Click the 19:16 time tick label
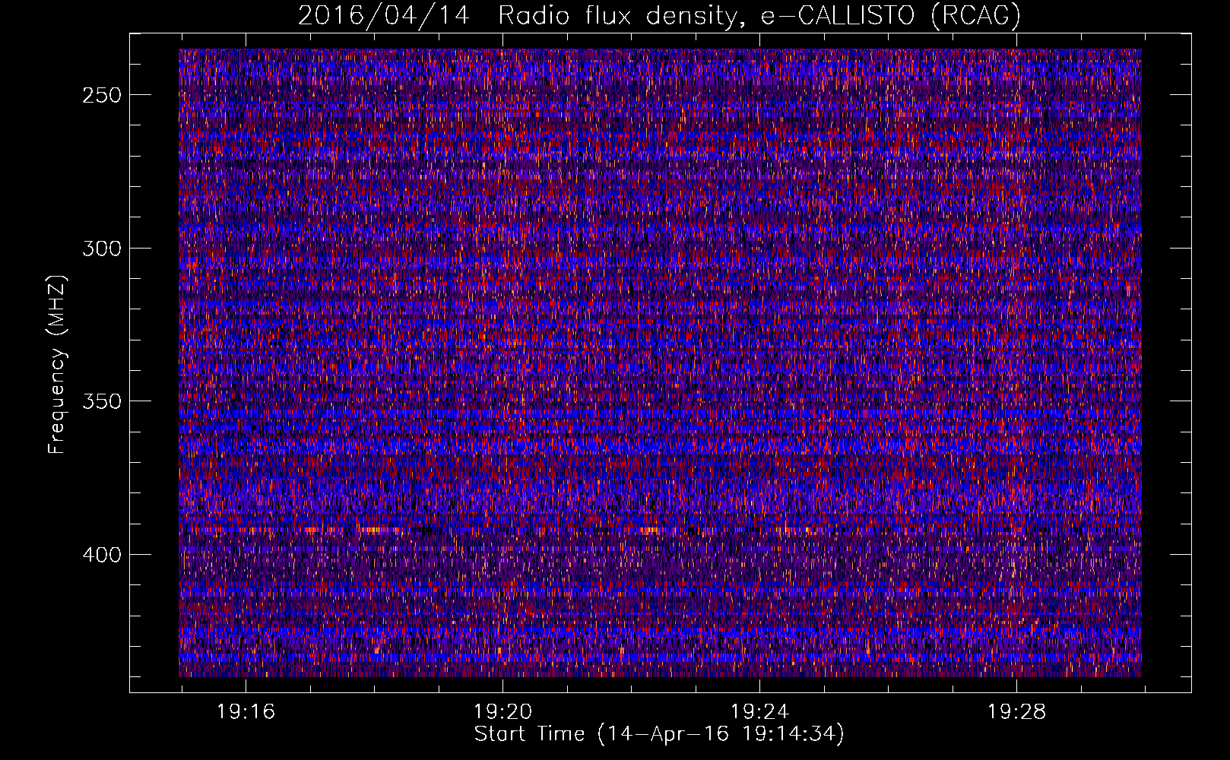 [x=246, y=712]
